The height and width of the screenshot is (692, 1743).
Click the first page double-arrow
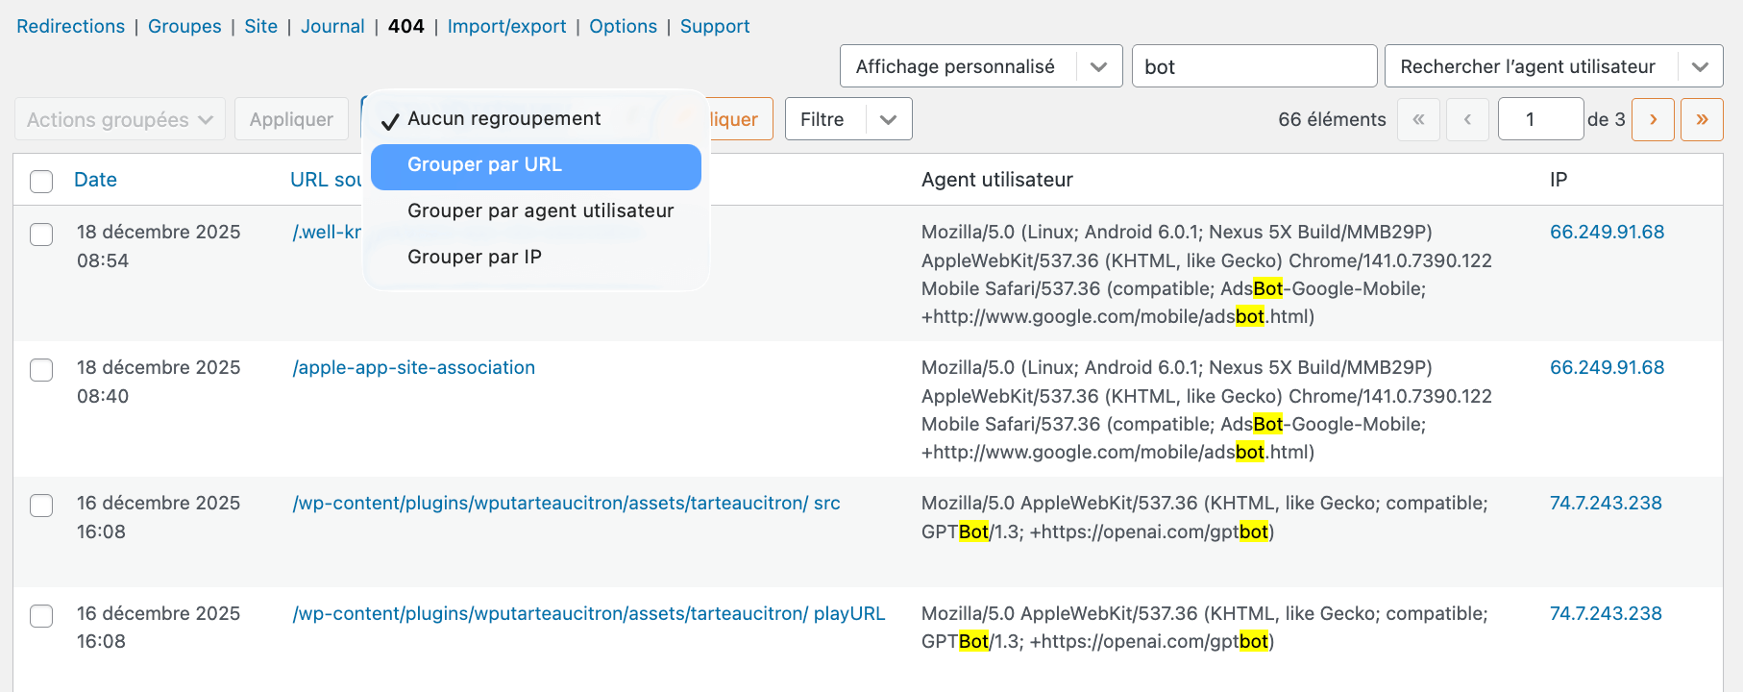(1418, 119)
